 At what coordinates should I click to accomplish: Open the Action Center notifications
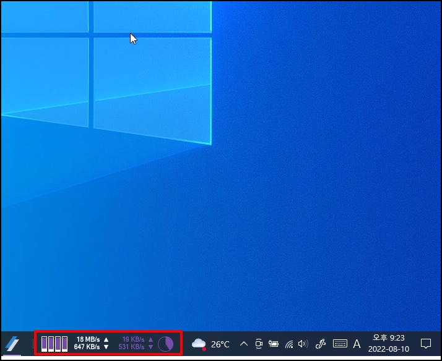[426, 344]
